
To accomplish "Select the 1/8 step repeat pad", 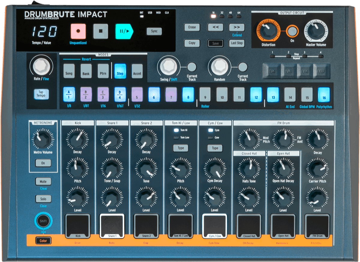I will tap(288, 71).
